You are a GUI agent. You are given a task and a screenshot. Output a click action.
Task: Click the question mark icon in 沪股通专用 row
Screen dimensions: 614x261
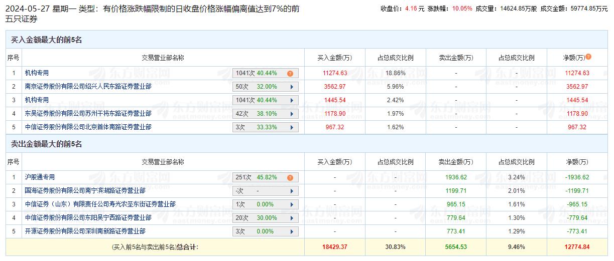point(290,177)
